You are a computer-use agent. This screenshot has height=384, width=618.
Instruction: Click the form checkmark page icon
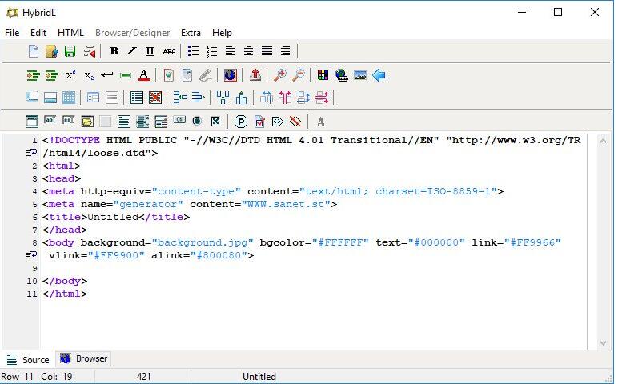[x=259, y=122]
